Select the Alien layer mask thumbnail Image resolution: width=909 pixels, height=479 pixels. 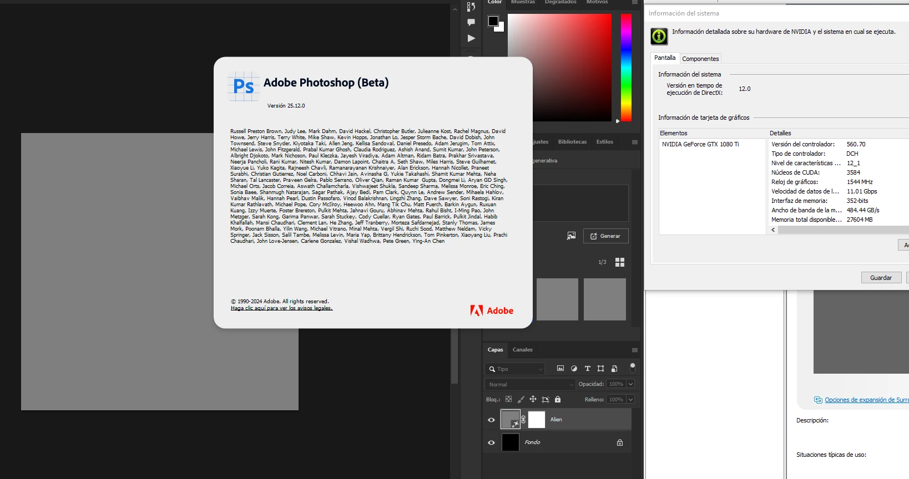tap(536, 419)
